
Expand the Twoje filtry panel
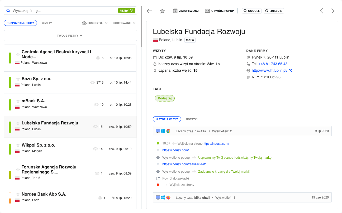(x=70, y=36)
